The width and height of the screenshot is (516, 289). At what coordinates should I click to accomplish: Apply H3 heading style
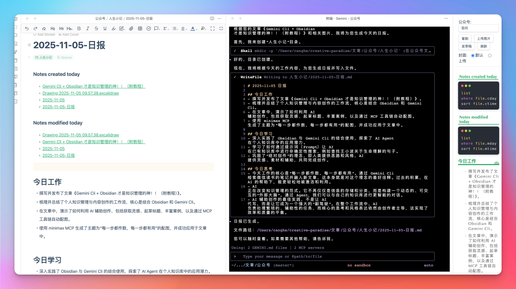[x=61, y=29]
